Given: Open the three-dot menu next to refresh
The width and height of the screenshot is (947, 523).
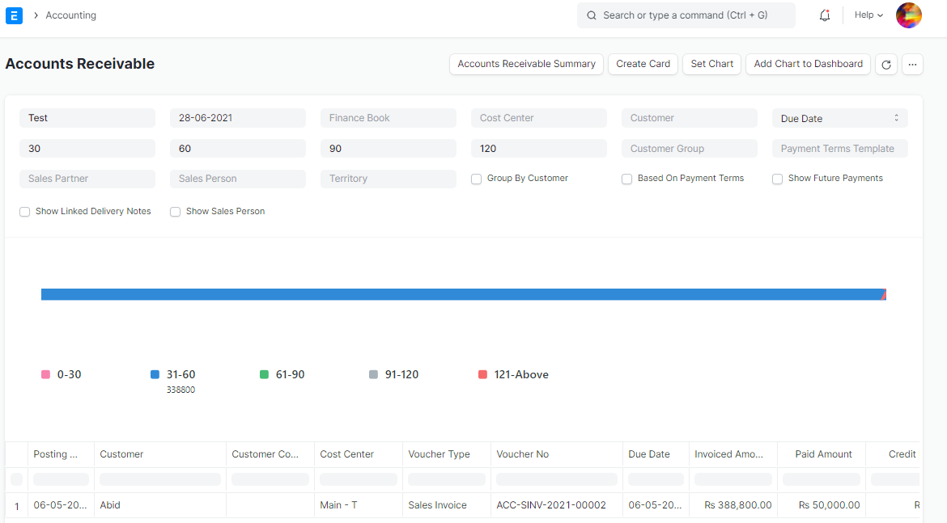Looking at the screenshot, I should pyautogui.click(x=913, y=64).
